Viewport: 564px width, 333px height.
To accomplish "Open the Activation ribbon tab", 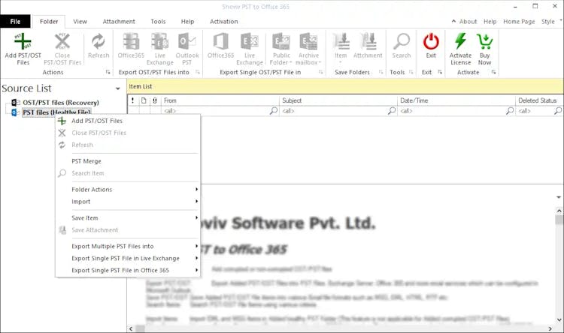I will click(x=224, y=22).
